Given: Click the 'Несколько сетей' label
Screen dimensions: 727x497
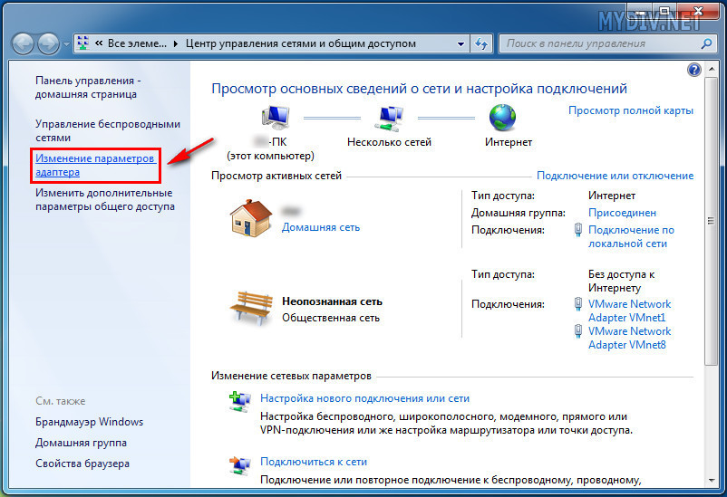Looking at the screenshot, I should pyautogui.click(x=389, y=142).
